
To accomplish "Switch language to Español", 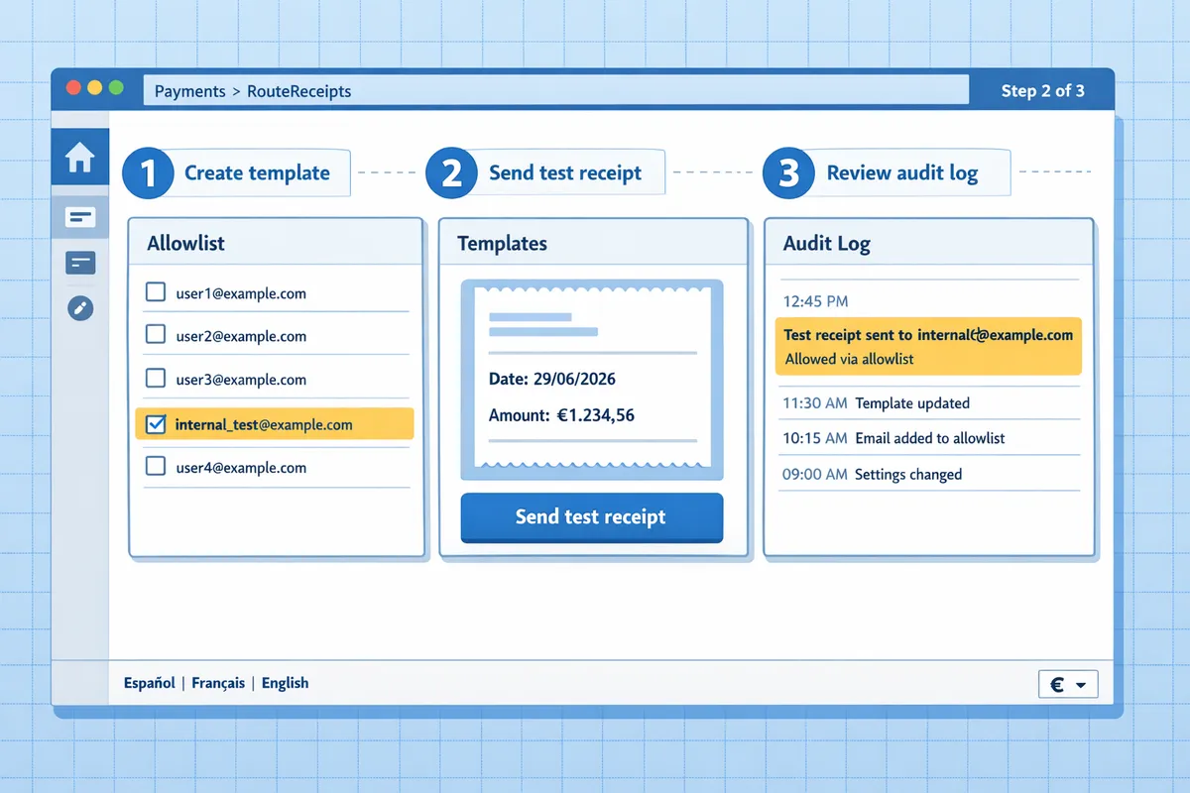I will pos(150,683).
